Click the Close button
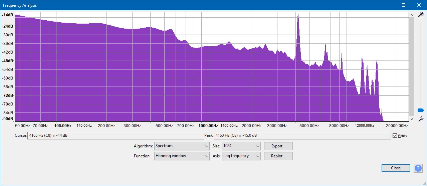The image size is (427, 186). point(396,168)
